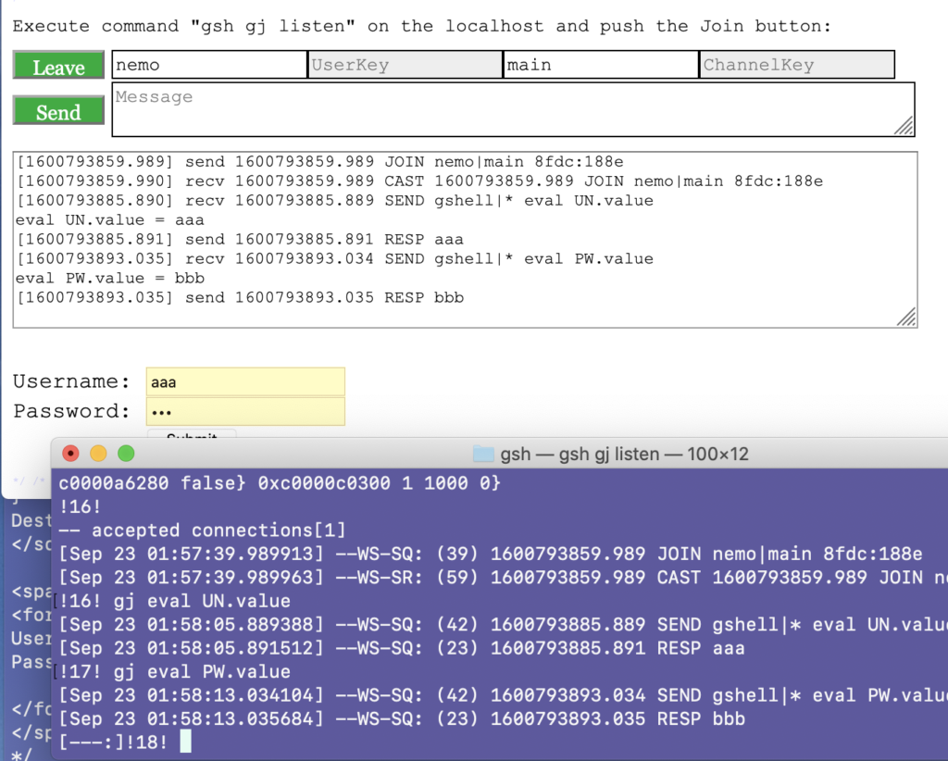
Task: Click the terminal cursor after the !18! prompt
Action: [x=186, y=741]
